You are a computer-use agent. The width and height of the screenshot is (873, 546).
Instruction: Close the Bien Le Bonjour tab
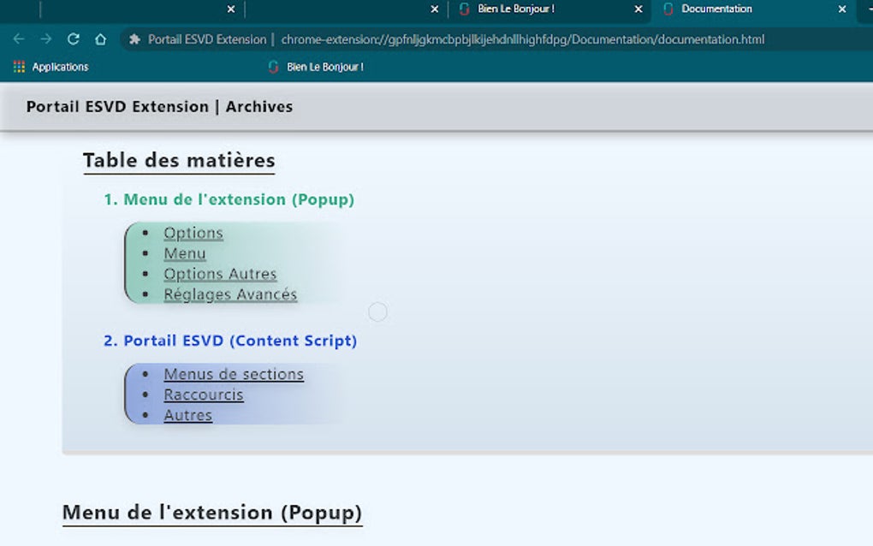coord(638,9)
